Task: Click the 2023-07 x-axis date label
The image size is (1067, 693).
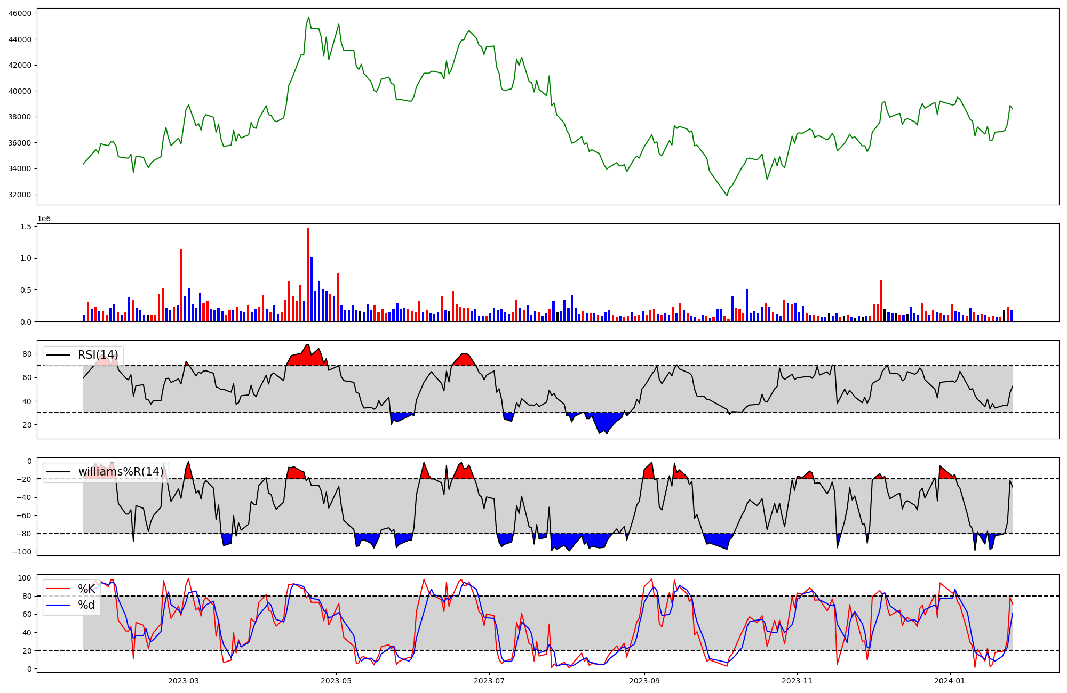Action: point(489,681)
